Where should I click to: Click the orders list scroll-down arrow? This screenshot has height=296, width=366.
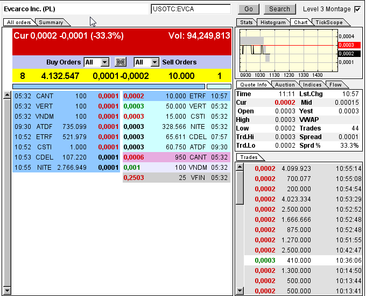(x=7, y=291)
